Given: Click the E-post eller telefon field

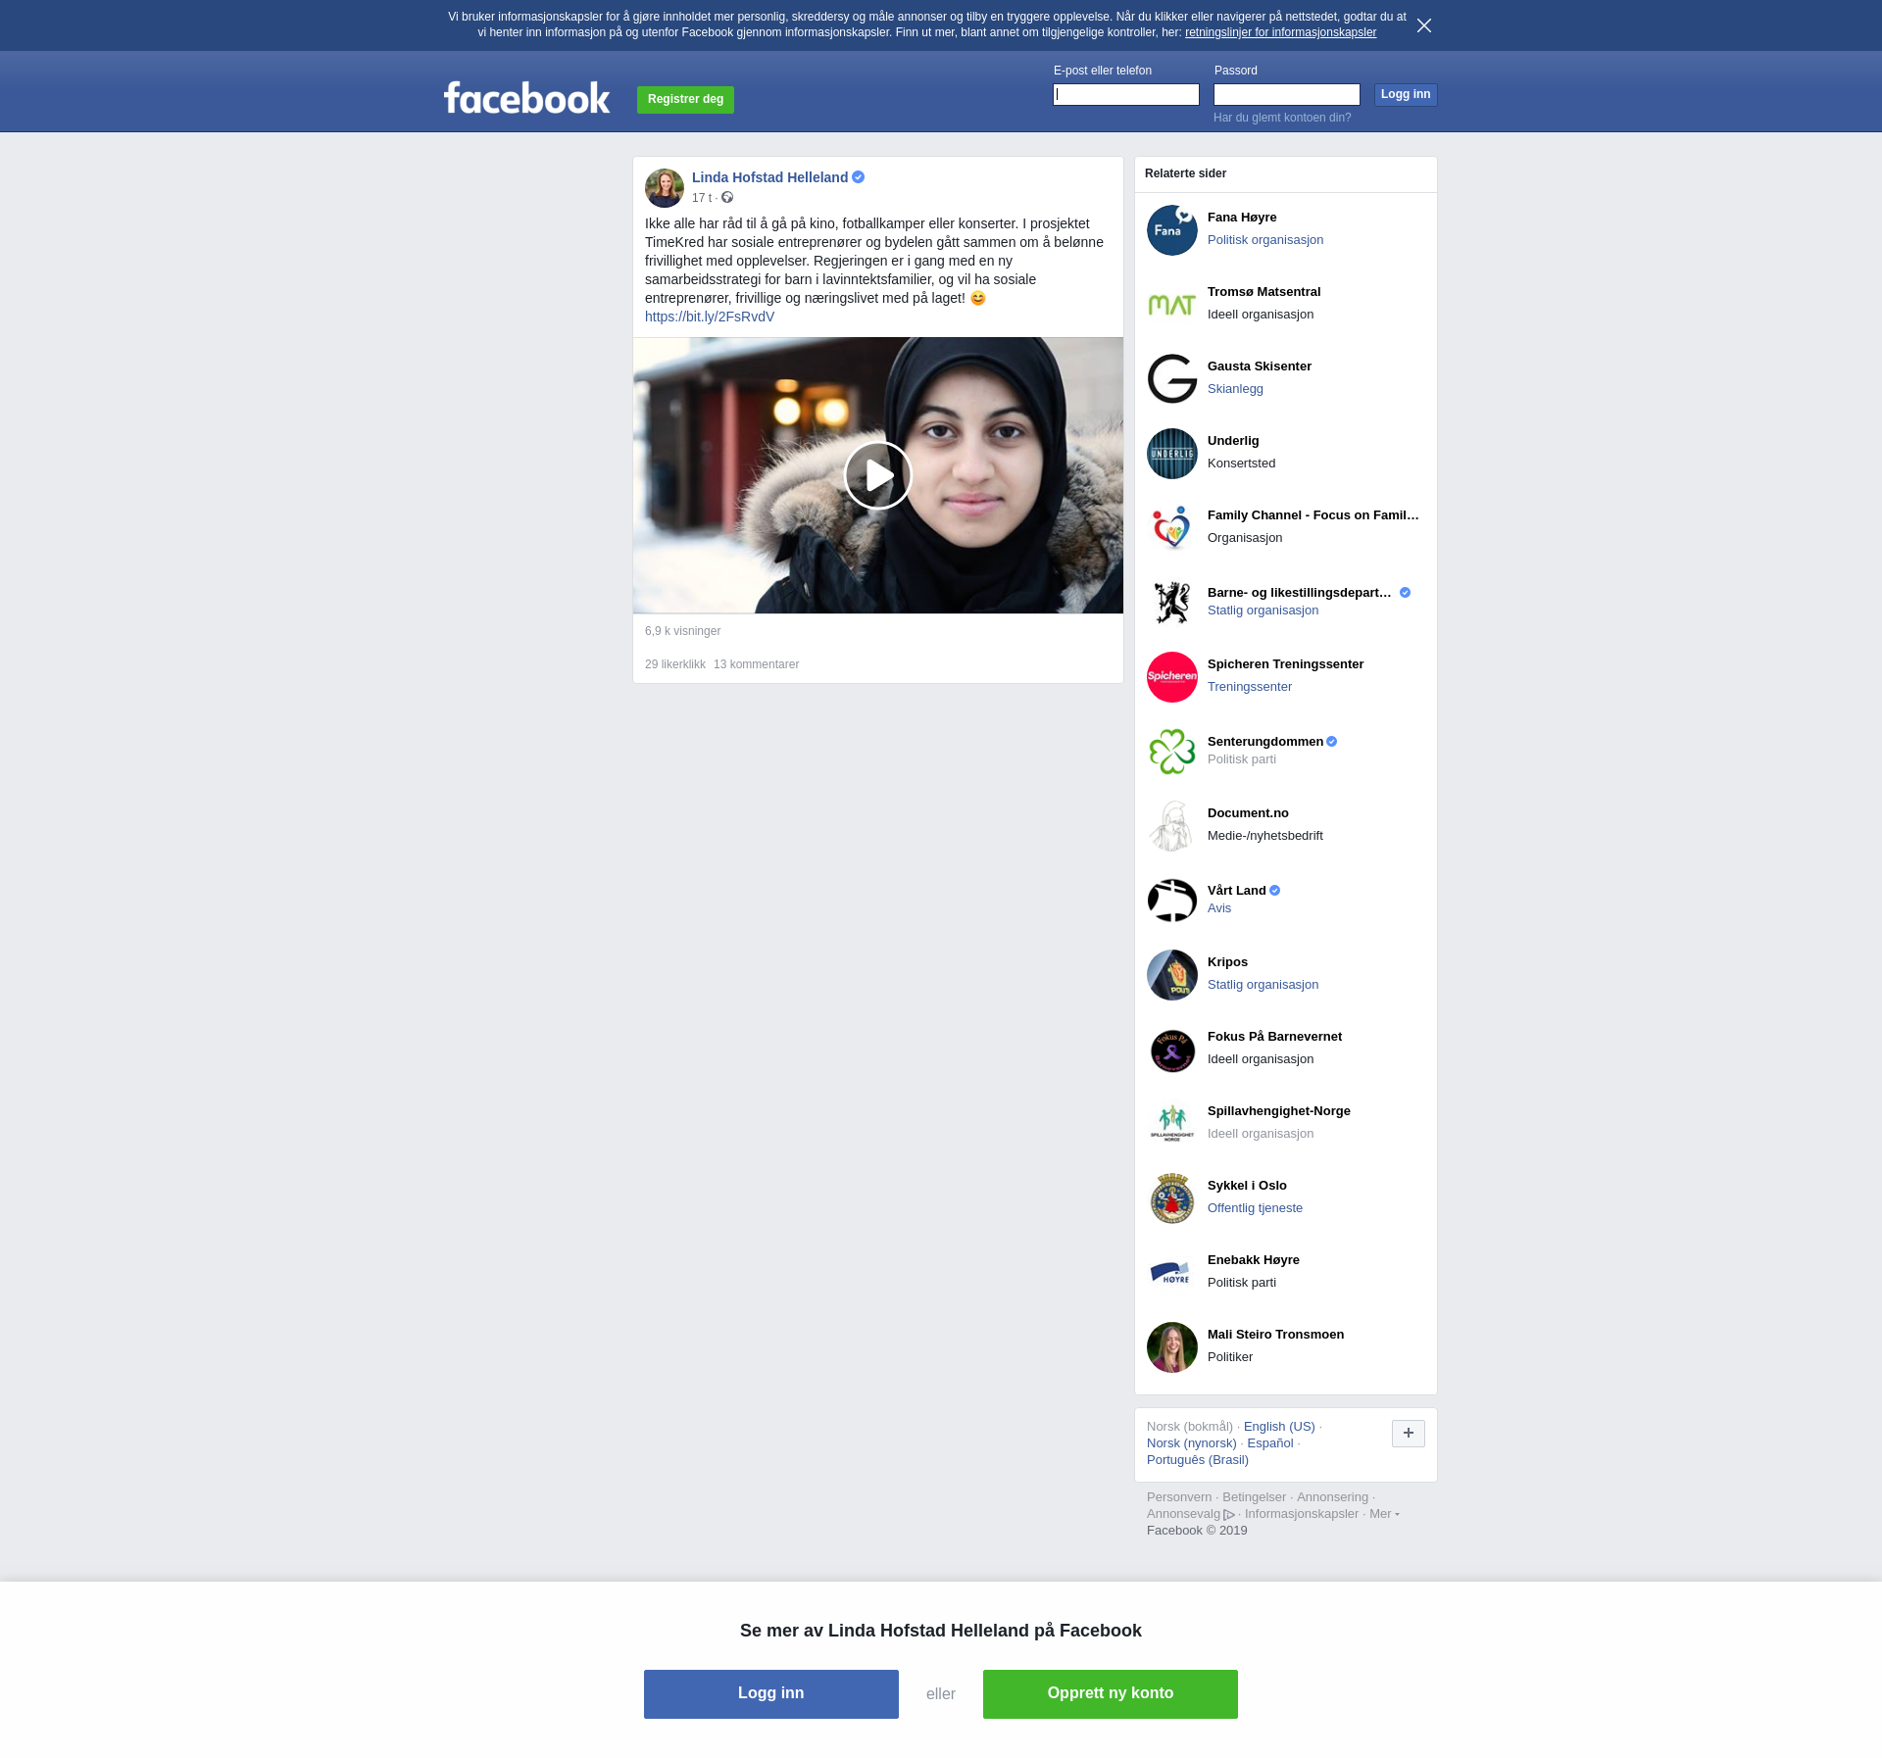Looking at the screenshot, I should (1126, 94).
